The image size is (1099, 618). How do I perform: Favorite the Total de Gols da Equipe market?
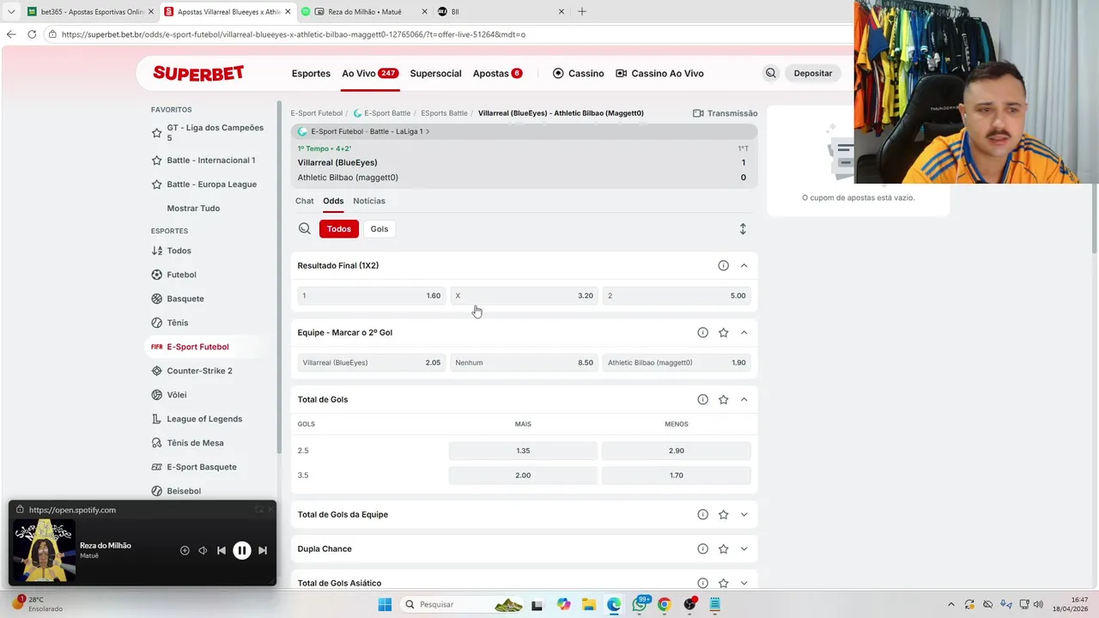pos(723,514)
